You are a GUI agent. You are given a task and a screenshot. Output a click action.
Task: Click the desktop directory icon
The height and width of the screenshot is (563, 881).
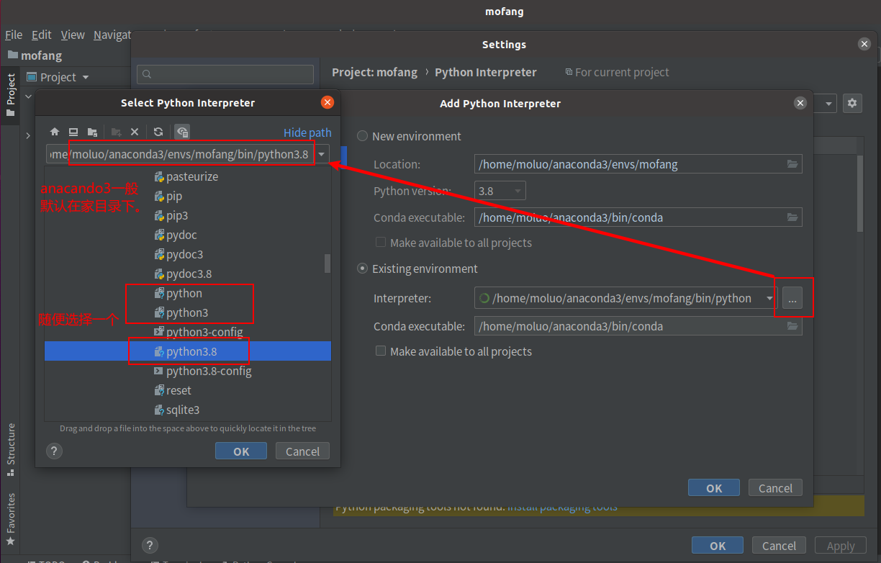point(73,132)
